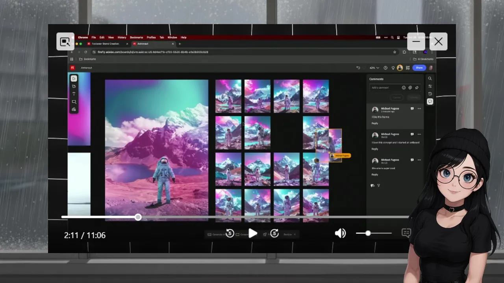The image size is (504, 283).
Task: Select the Firefly crop/artboard tool
Action: 74,86
